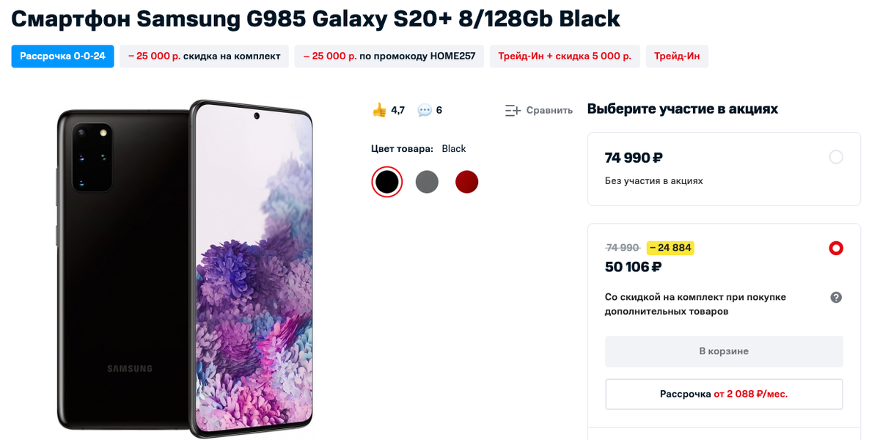
Task: Click the yellow −24 884 discount badge
Action: (670, 248)
